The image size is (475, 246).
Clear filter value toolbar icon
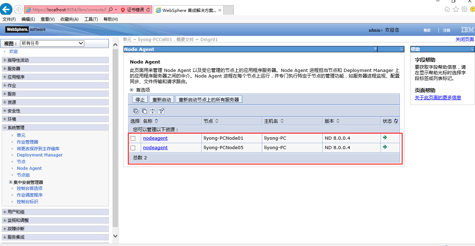[161, 111]
